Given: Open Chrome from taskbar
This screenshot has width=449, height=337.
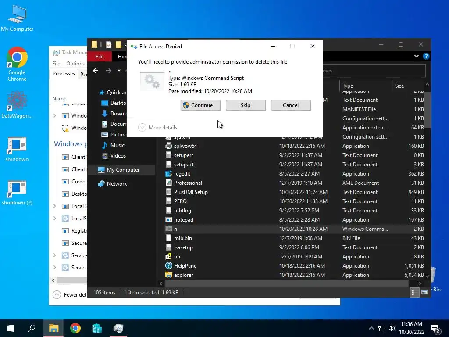Looking at the screenshot, I should coord(75,328).
